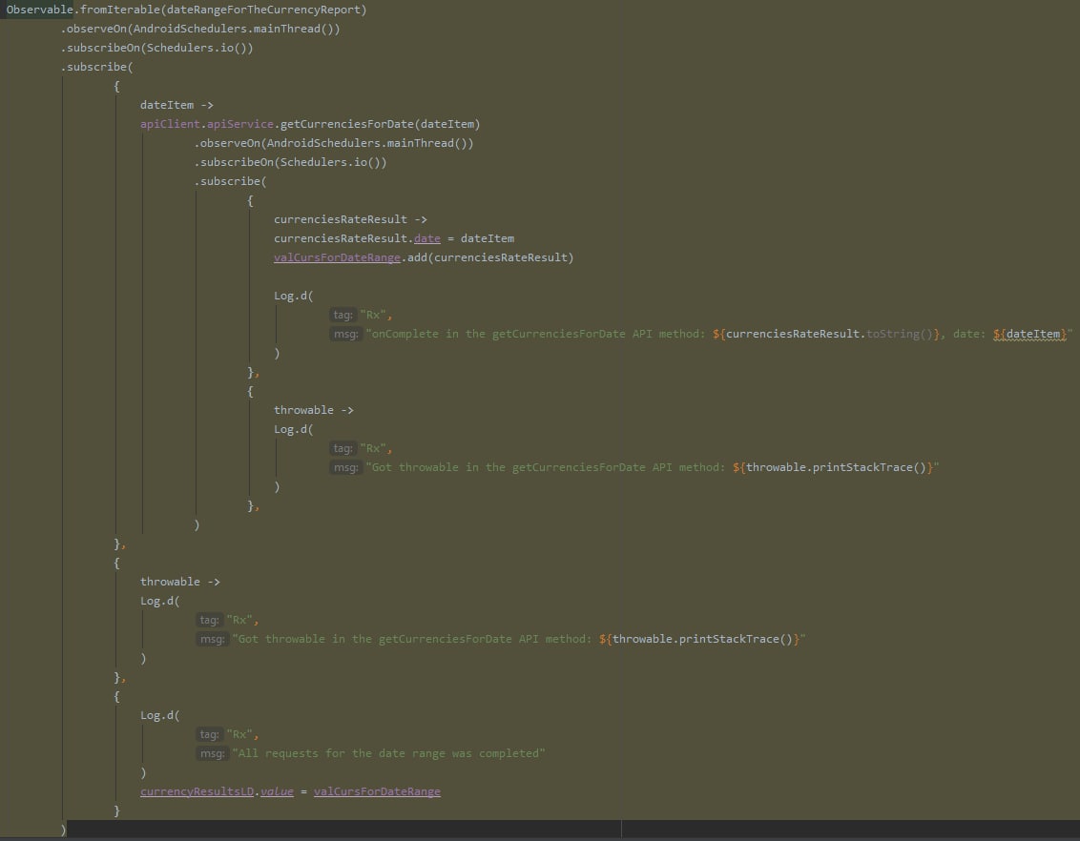Click the apiService property
The height and width of the screenshot is (841, 1080).
pos(240,125)
